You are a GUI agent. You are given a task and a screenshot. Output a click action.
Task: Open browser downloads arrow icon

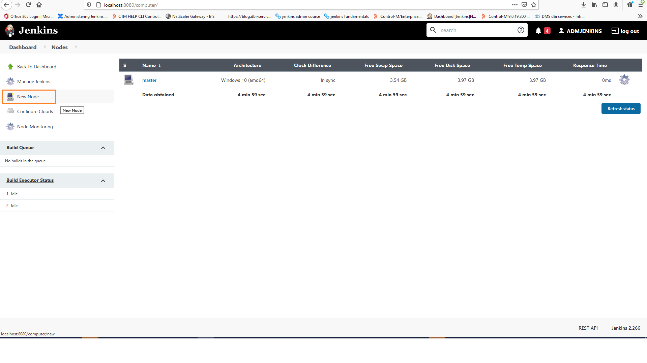point(584,5)
